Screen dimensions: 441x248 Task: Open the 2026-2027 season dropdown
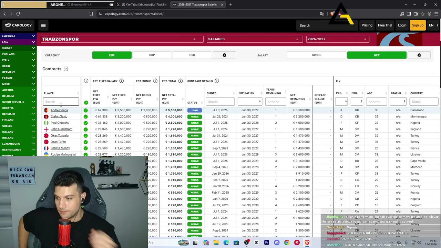pos(338,39)
